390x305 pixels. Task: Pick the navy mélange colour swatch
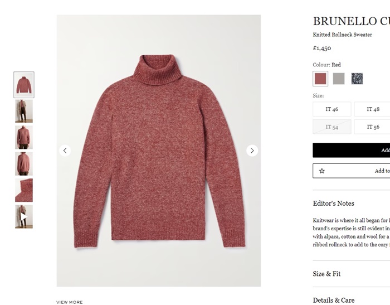point(357,79)
